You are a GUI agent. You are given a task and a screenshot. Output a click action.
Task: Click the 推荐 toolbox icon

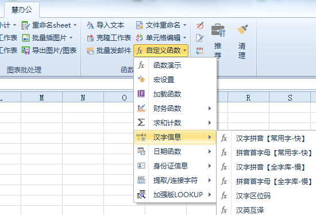point(218,30)
